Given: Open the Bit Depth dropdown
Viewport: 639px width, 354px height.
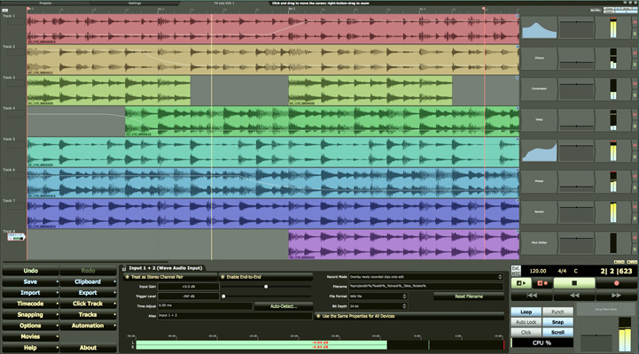Looking at the screenshot, I should (378, 306).
